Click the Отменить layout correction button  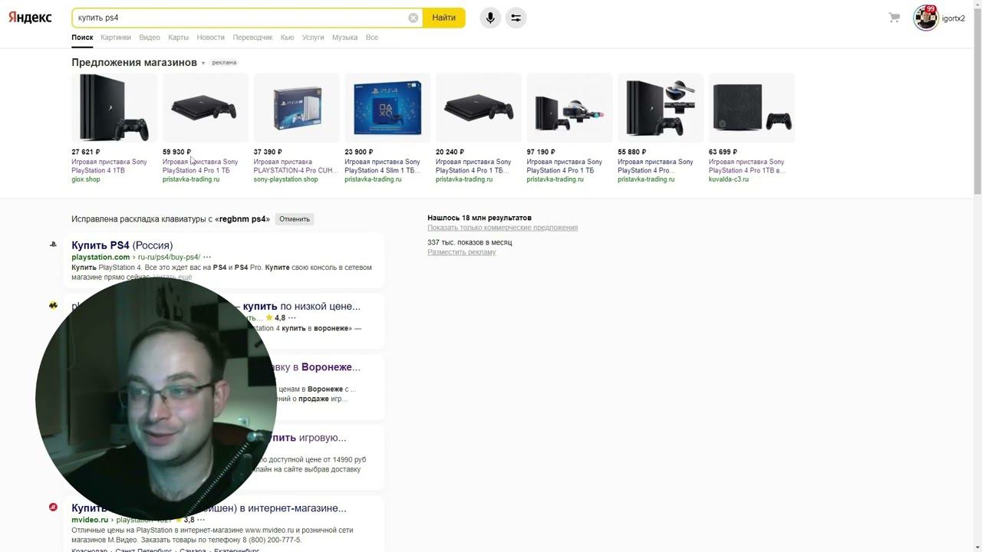[x=295, y=219]
